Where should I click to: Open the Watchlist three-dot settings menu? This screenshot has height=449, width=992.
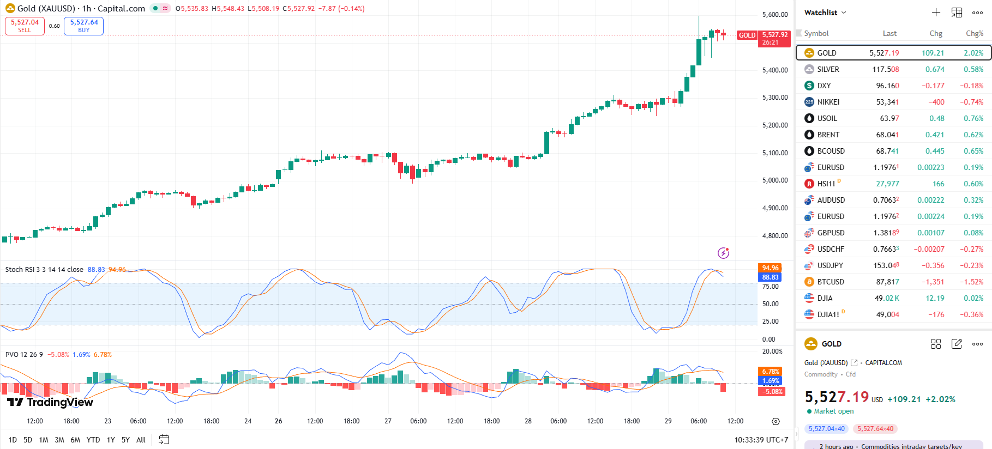977,13
